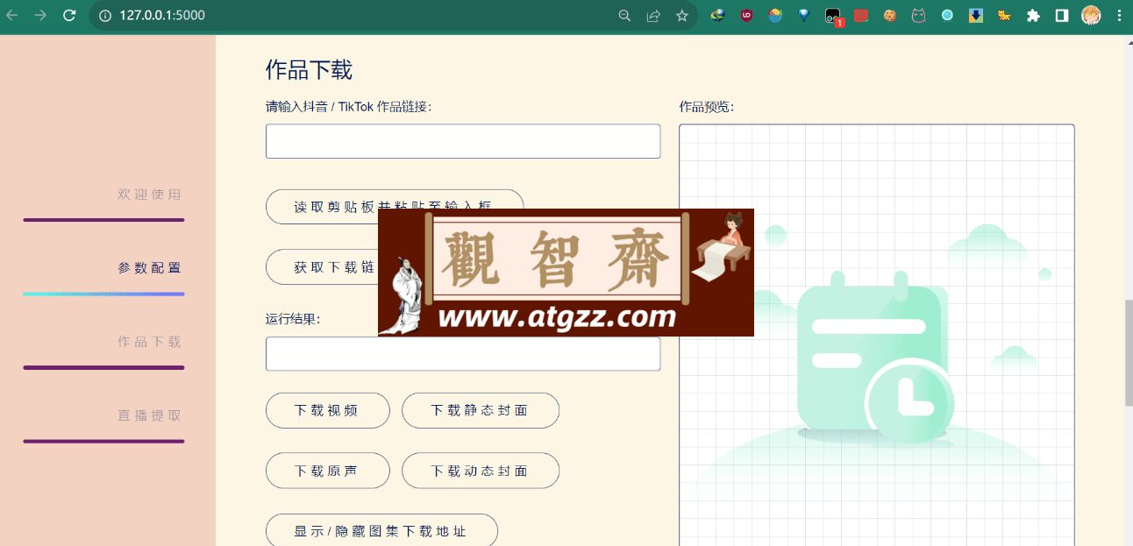Open the uBlock Origin shield extension
This screenshot has width=1133, height=546.
[746, 15]
